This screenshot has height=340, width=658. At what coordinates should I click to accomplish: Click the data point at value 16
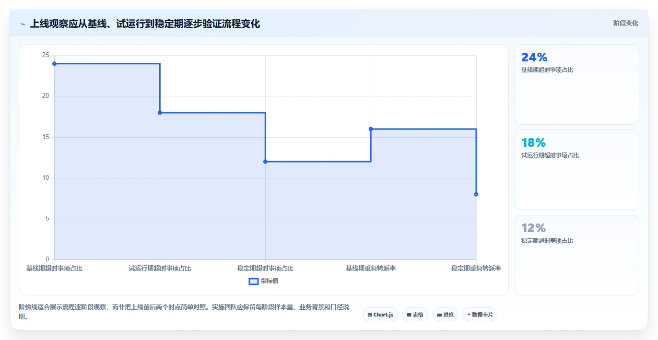click(371, 129)
